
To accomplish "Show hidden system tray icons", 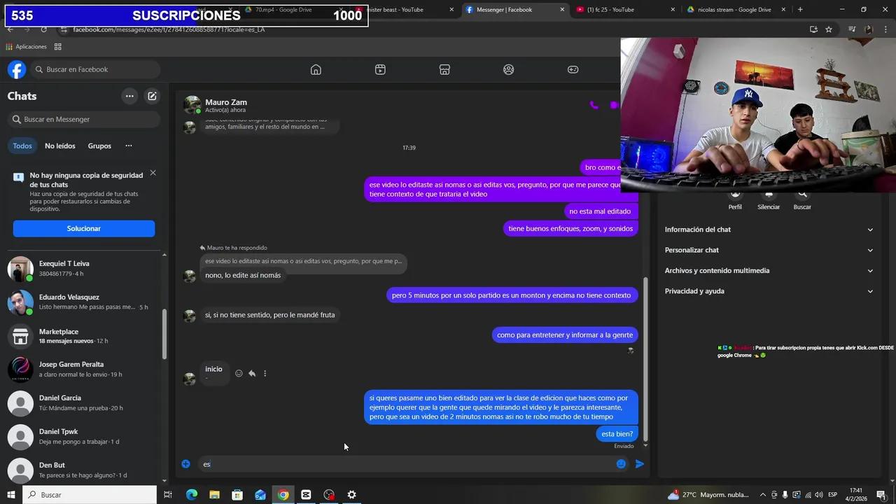I will 763,495.
